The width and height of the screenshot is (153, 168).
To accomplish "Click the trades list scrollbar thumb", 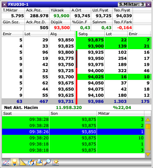I will point(148,126).
